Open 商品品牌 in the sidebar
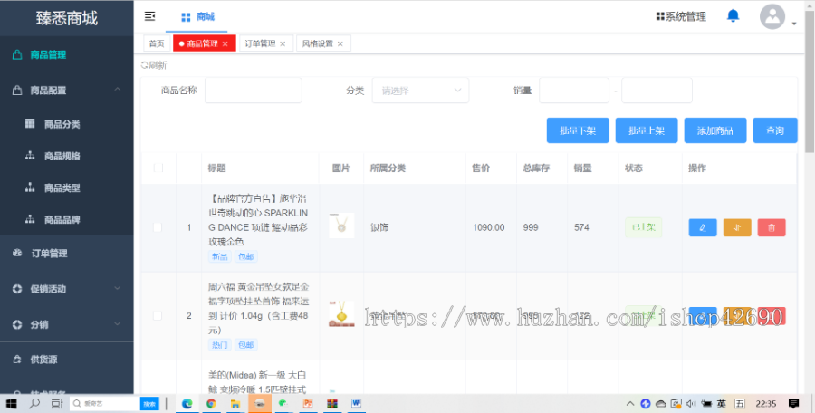Screen dimensions: 815x413 pyautogui.click(x=66, y=219)
